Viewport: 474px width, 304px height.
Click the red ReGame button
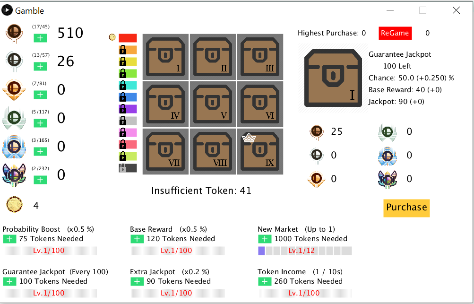click(395, 33)
